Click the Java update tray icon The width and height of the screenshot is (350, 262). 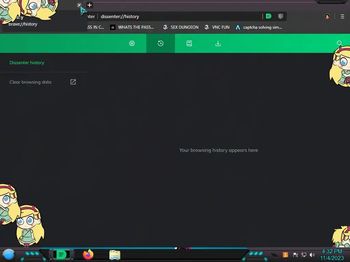[x=285, y=254]
